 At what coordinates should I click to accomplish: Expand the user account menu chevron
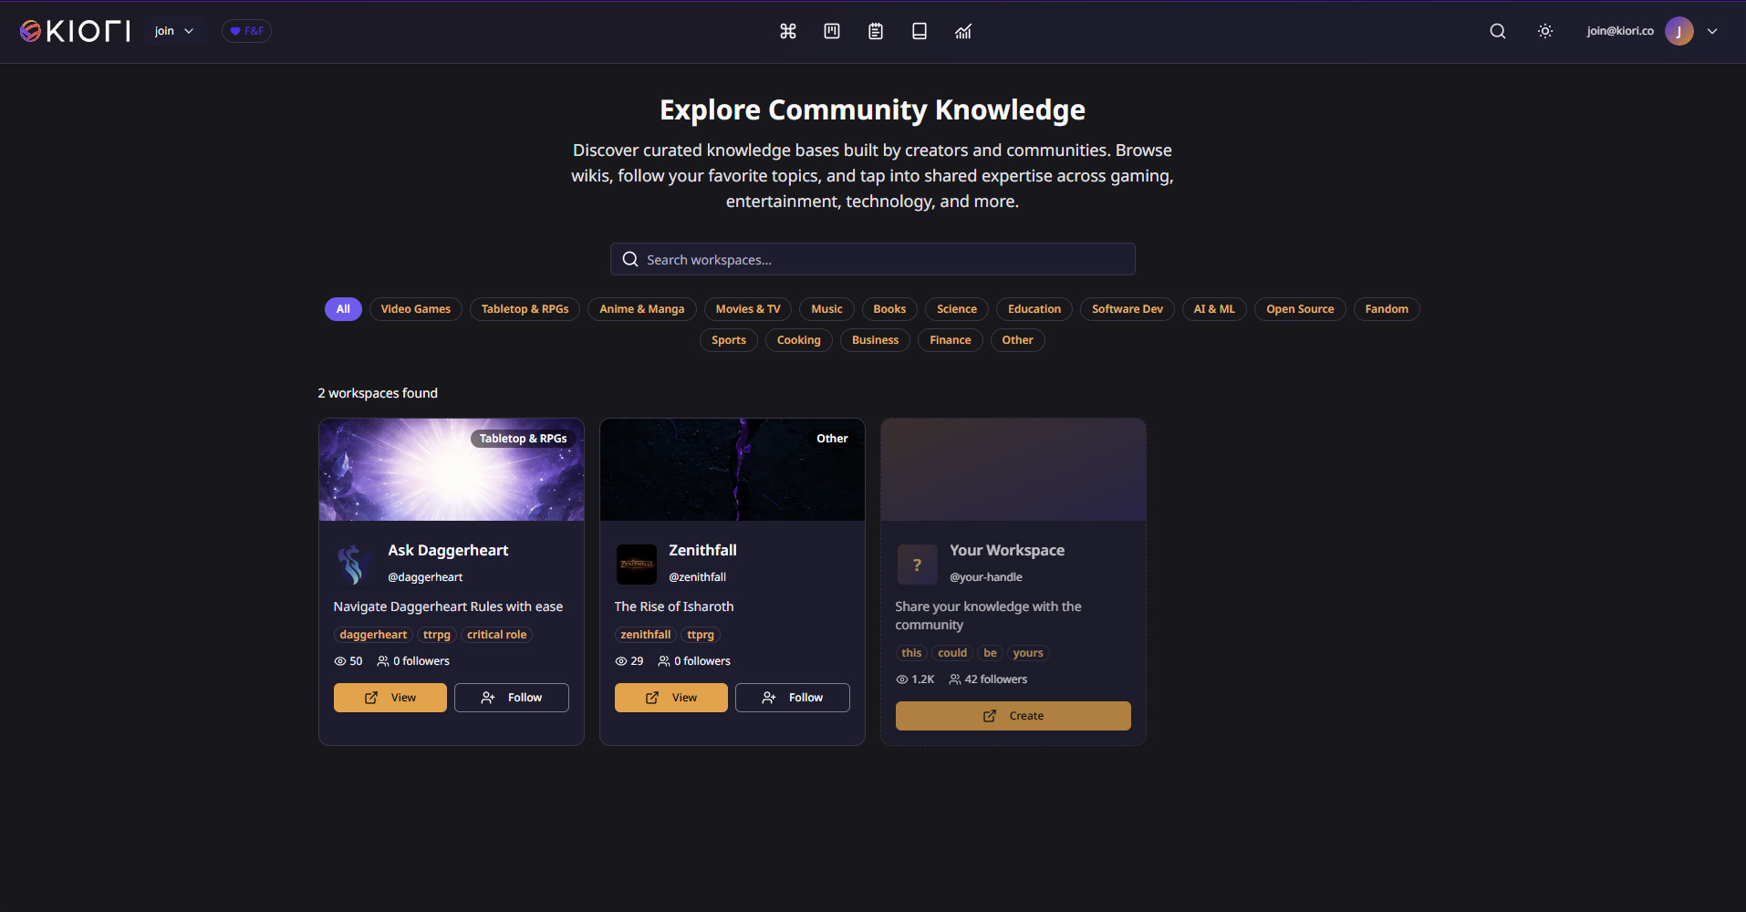click(x=1712, y=31)
